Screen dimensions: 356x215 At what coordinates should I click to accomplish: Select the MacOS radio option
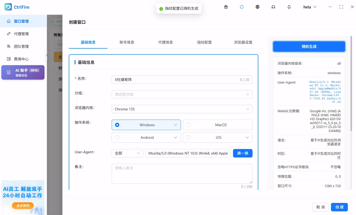(189, 125)
